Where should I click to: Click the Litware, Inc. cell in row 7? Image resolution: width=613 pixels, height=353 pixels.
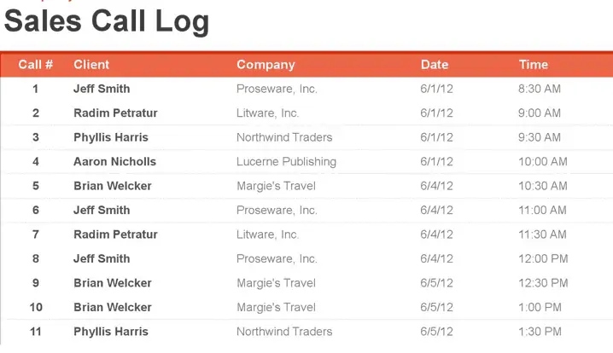coord(267,234)
